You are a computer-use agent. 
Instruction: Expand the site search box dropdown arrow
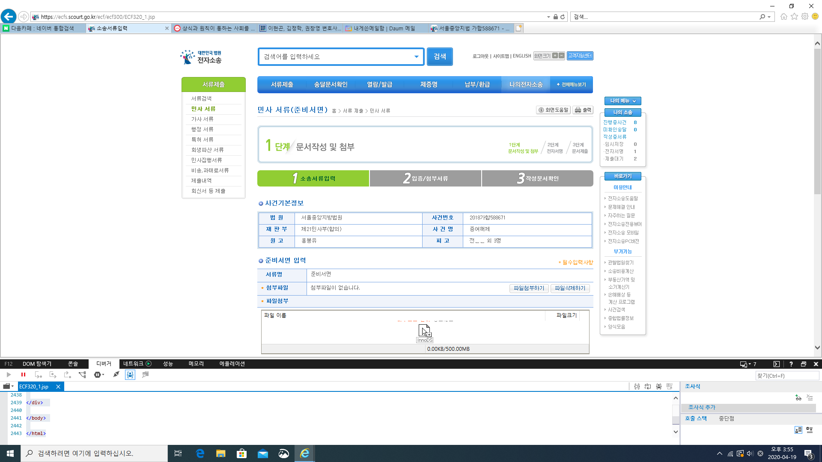[x=416, y=56]
